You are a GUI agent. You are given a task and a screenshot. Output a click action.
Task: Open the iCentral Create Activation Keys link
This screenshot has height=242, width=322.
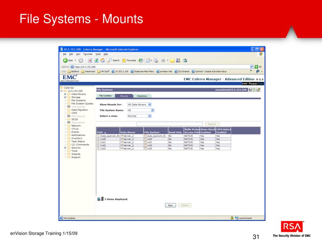tap(209, 72)
